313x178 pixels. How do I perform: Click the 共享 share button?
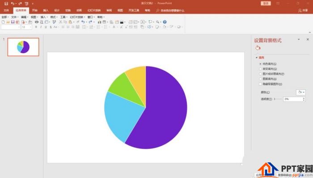click(303, 10)
